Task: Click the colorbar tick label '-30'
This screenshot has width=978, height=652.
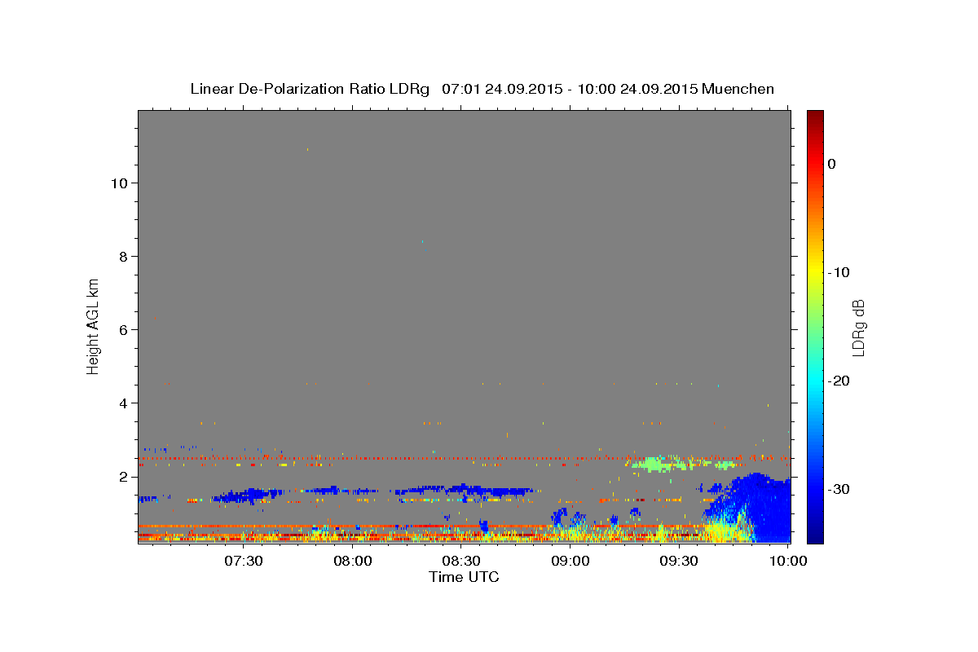Action: coord(839,489)
